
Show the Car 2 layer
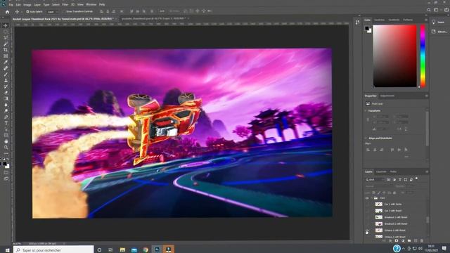[367, 211]
